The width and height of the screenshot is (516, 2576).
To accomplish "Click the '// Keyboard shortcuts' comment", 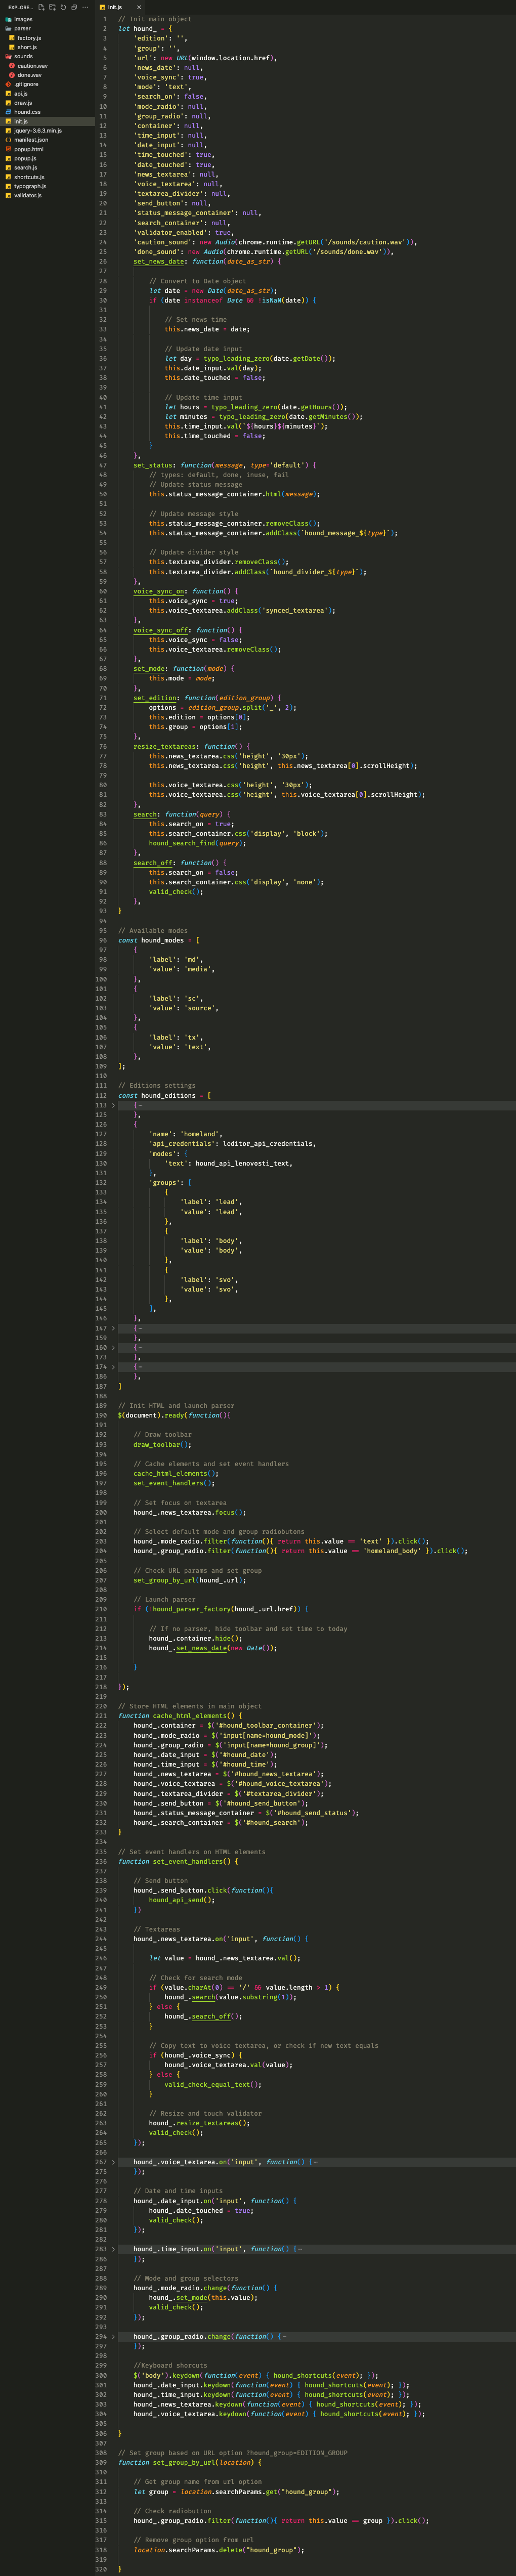I will pos(170,2365).
